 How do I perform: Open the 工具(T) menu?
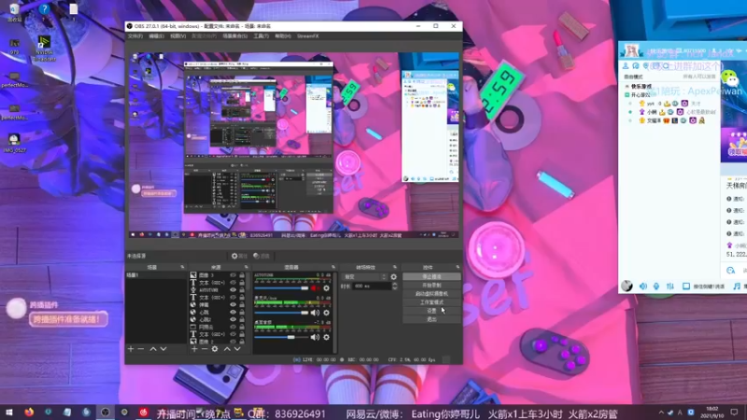(x=261, y=36)
